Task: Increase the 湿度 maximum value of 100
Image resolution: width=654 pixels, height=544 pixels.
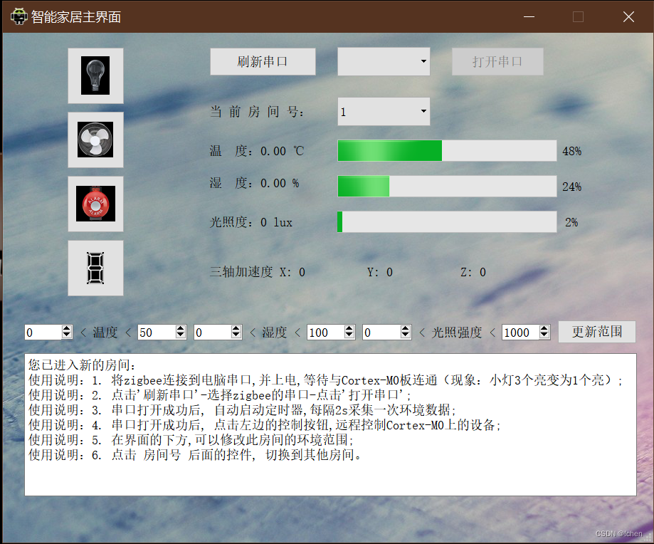Action: 349,328
